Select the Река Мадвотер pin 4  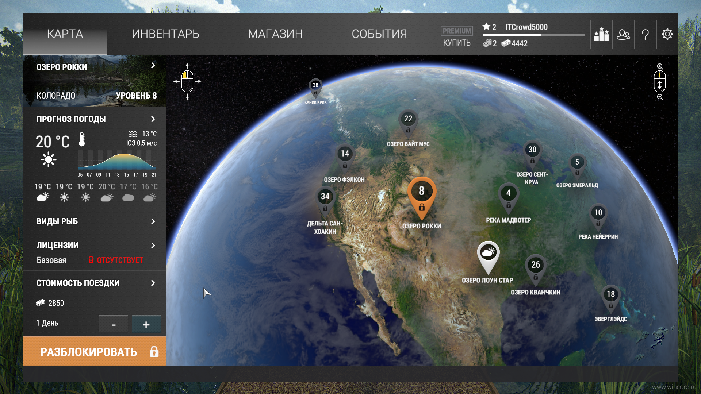pyautogui.click(x=509, y=198)
